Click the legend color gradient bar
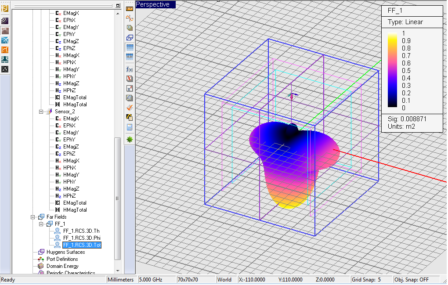The height and width of the screenshot is (285, 448). [392, 70]
